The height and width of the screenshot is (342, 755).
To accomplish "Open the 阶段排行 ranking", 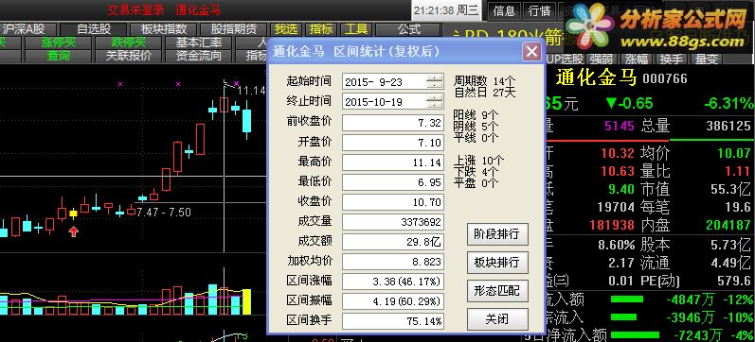I will (x=497, y=234).
